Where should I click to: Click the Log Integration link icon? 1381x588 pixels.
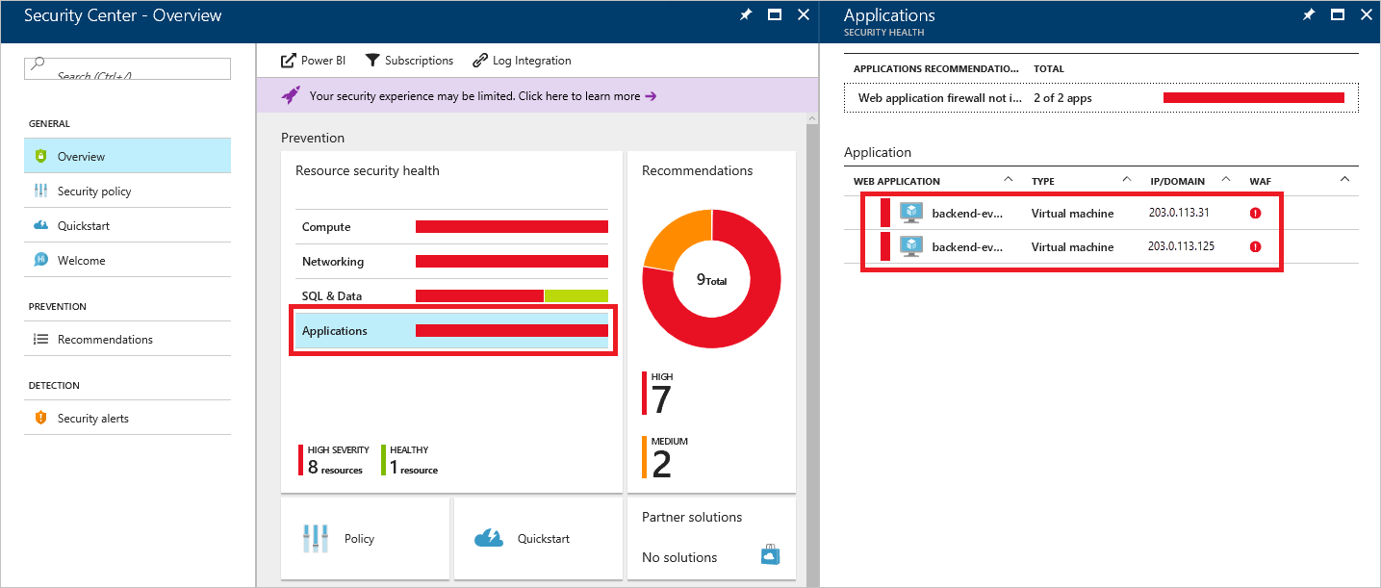[480, 61]
